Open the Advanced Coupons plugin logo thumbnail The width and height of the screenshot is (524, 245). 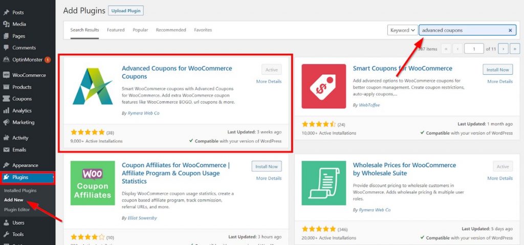93,86
